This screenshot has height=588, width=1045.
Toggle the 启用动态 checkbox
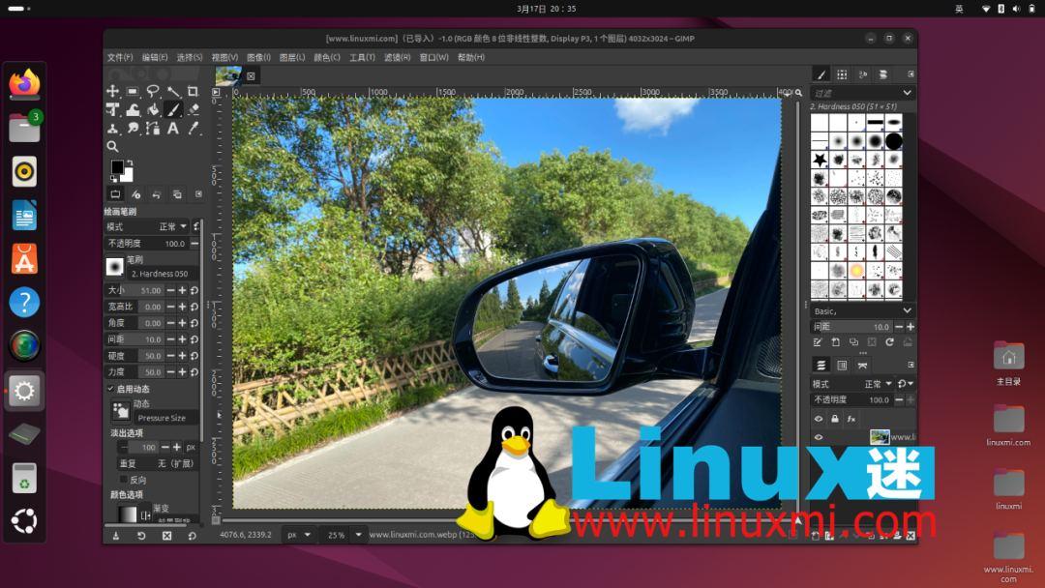click(110, 389)
